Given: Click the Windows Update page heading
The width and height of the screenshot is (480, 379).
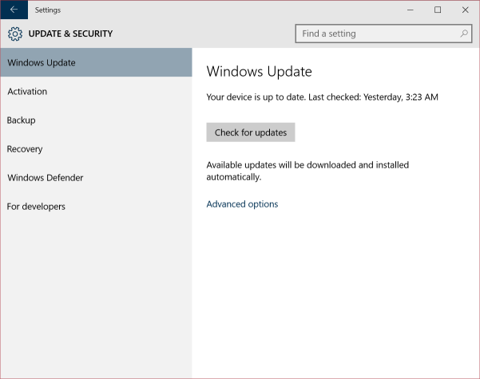Looking at the screenshot, I should point(259,71).
